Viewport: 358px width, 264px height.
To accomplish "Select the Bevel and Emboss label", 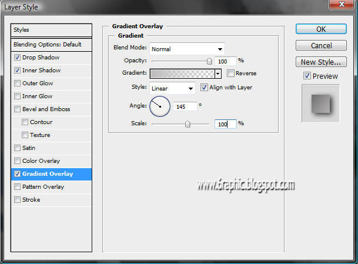I will tap(46, 109).
